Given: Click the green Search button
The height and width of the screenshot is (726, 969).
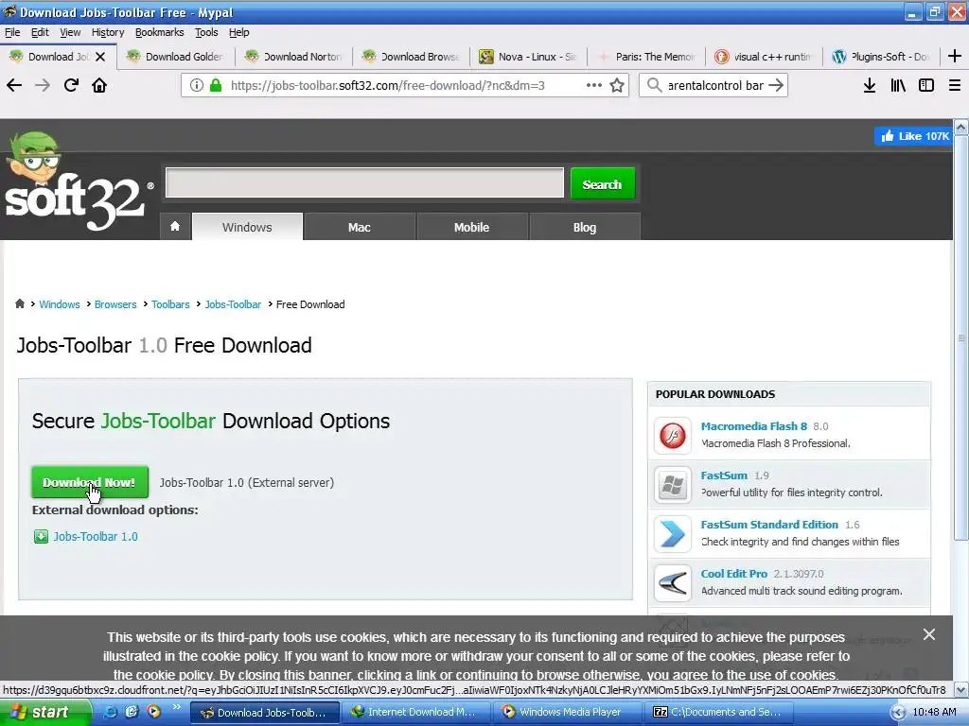Looking at the screenshot, I should tap(602, 184).
